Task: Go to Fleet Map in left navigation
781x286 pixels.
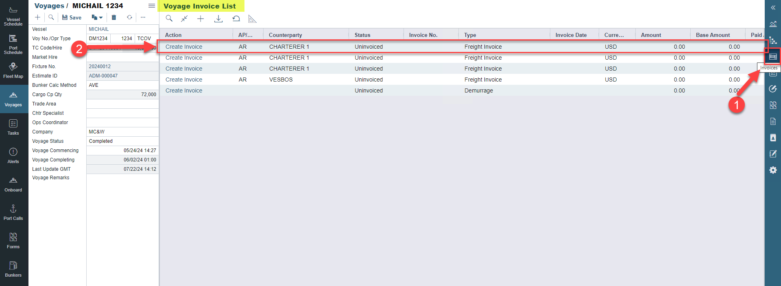Action: pyautogui.click(x=13, y=70)
